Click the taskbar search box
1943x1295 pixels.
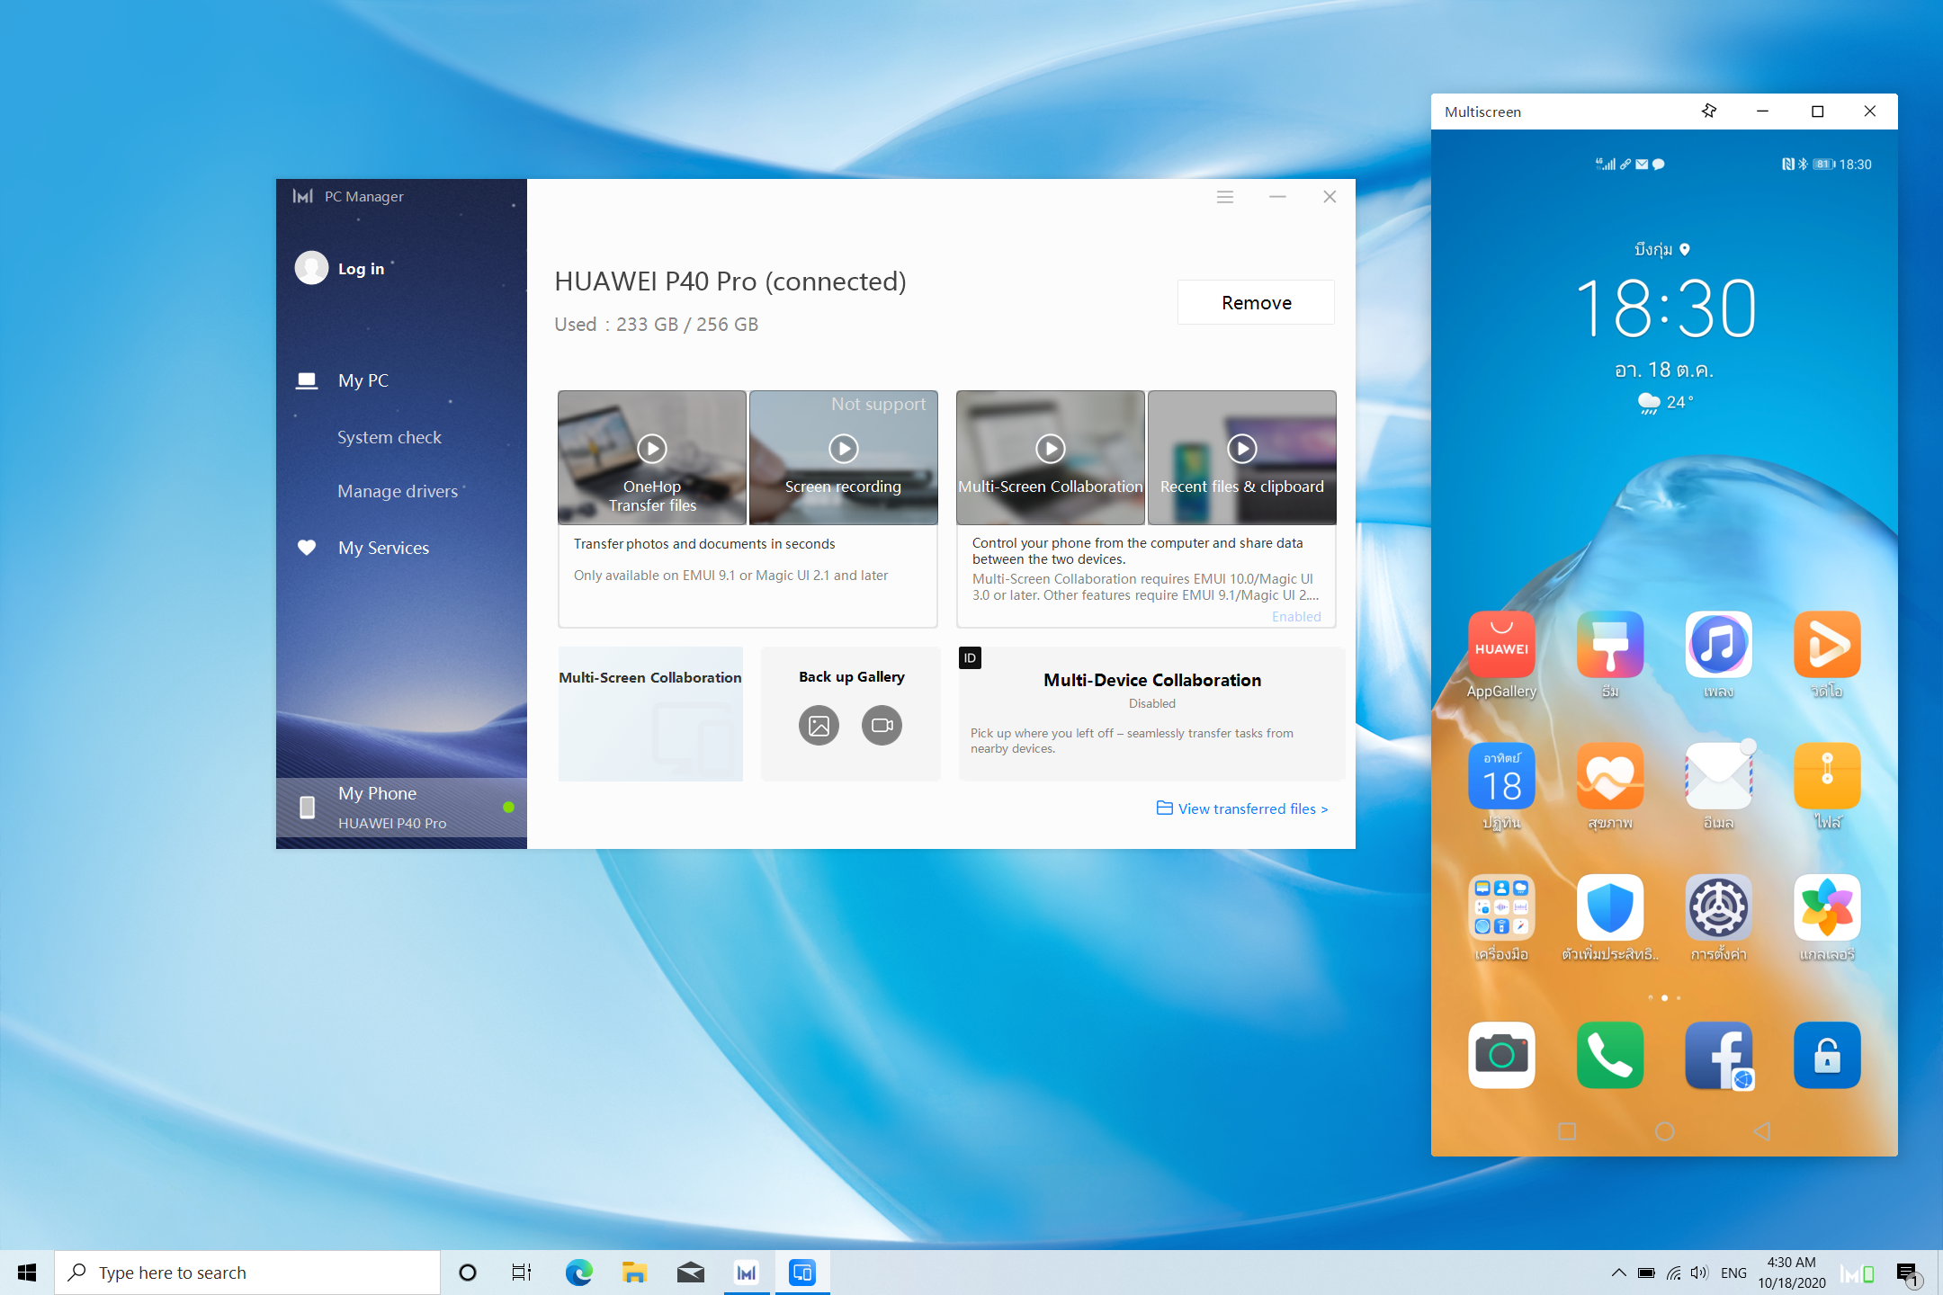click(x=247, y=1273)
